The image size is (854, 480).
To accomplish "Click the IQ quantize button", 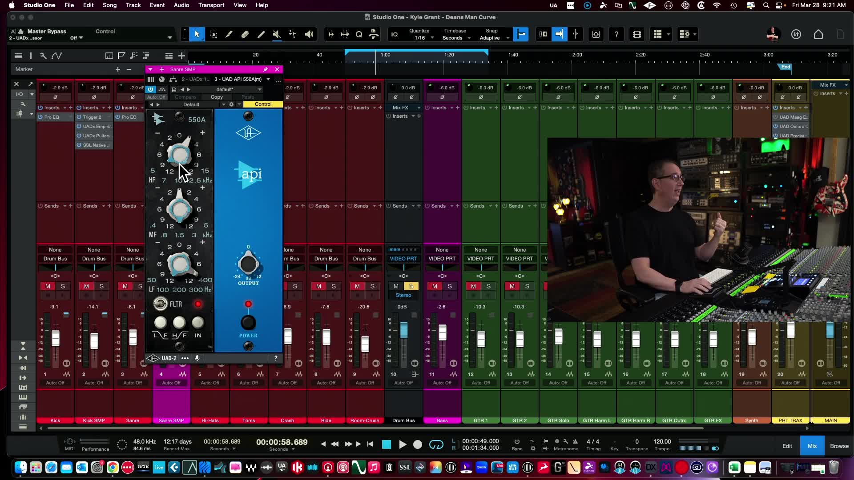I will coord(395,34).
